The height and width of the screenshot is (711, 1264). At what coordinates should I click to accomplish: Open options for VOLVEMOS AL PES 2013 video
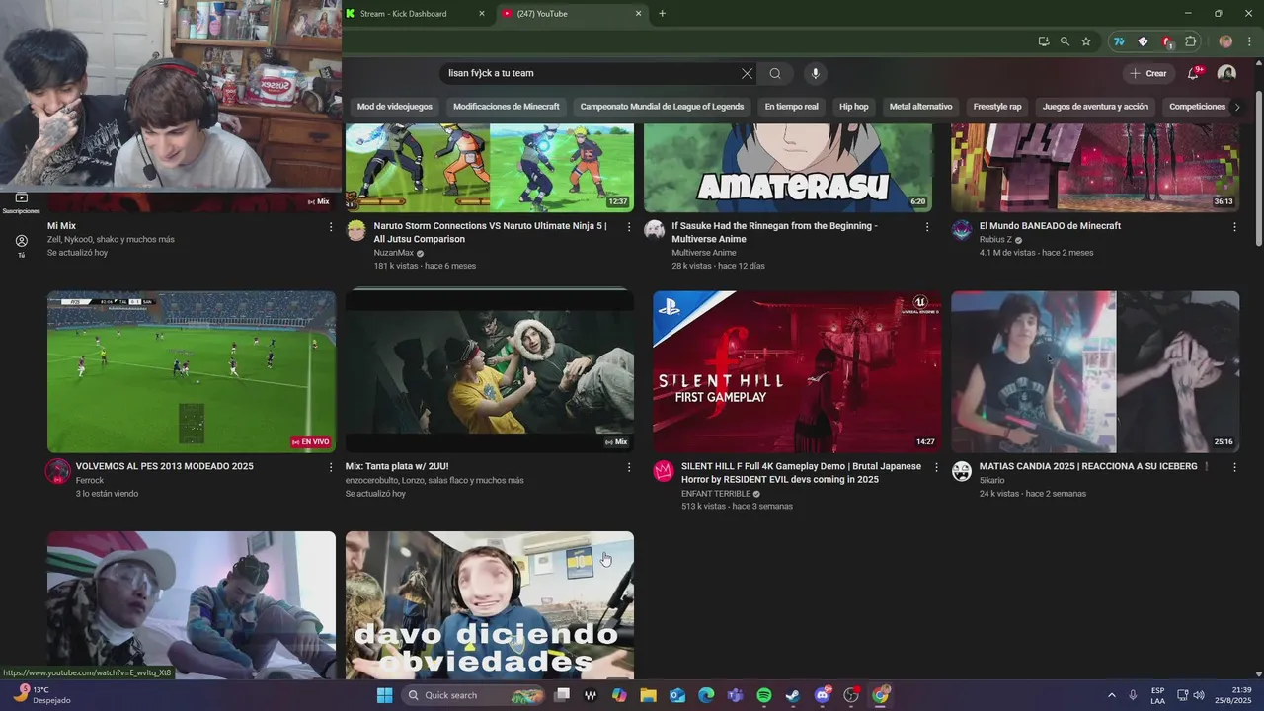point(331,467)
